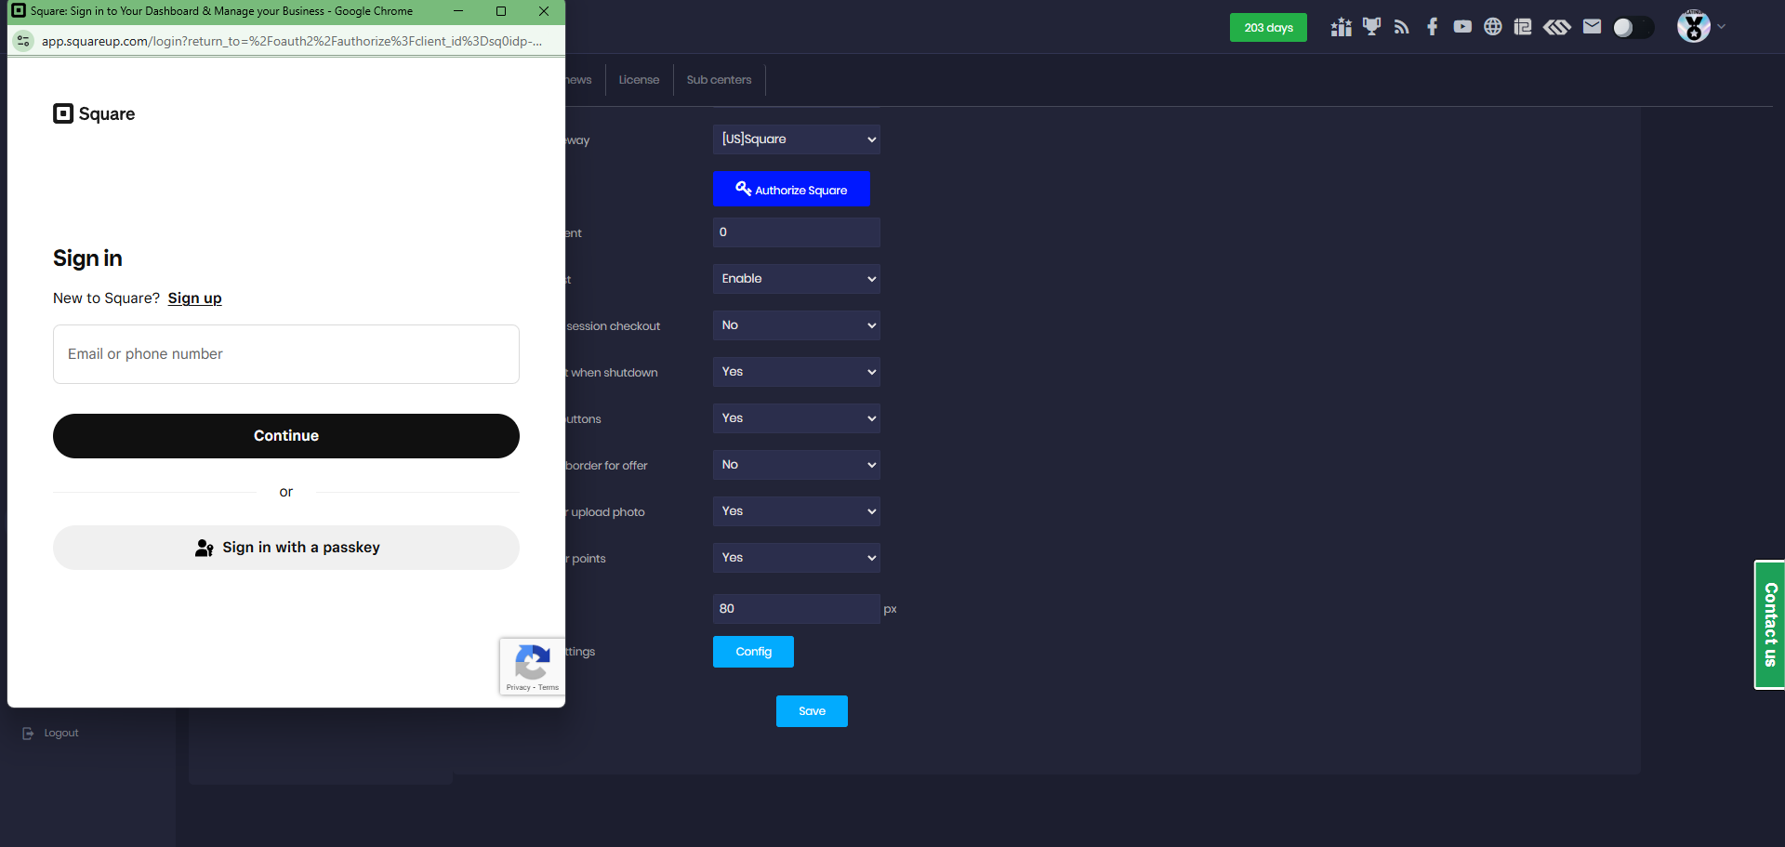The width and height of the screenshot is (1785, 847).
Task: Switch to the Sub centers tab
Action: pos(719,80)
